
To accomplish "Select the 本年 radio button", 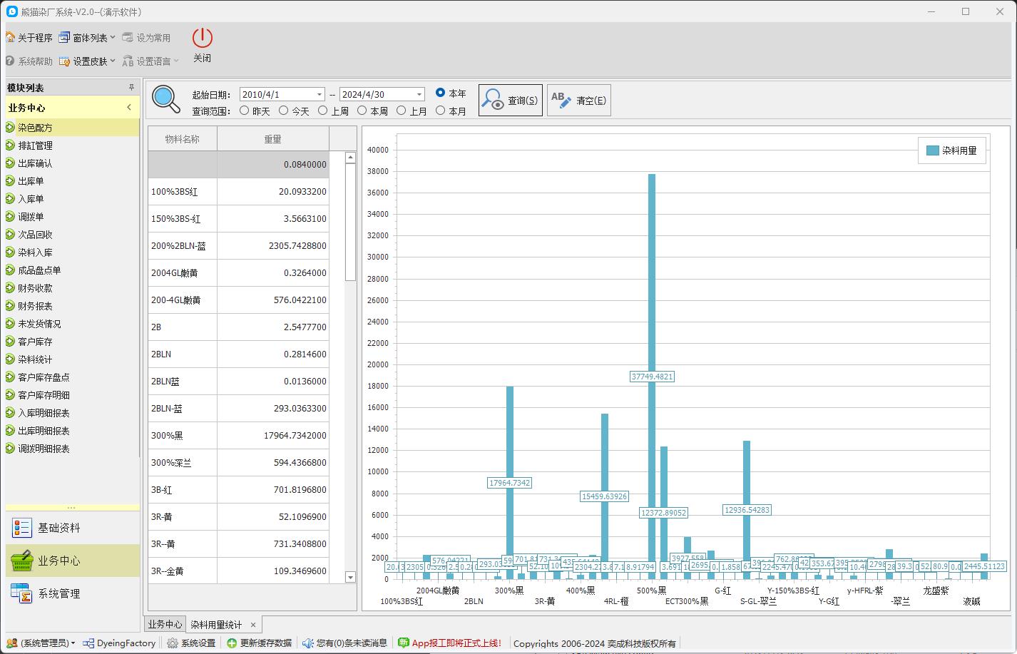I will pos(440,93).
